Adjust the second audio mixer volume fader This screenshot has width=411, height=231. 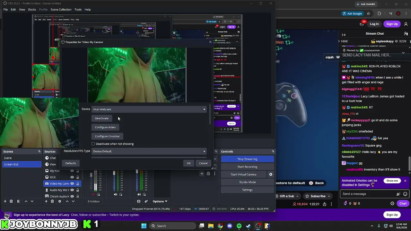[x=114, y=173]
